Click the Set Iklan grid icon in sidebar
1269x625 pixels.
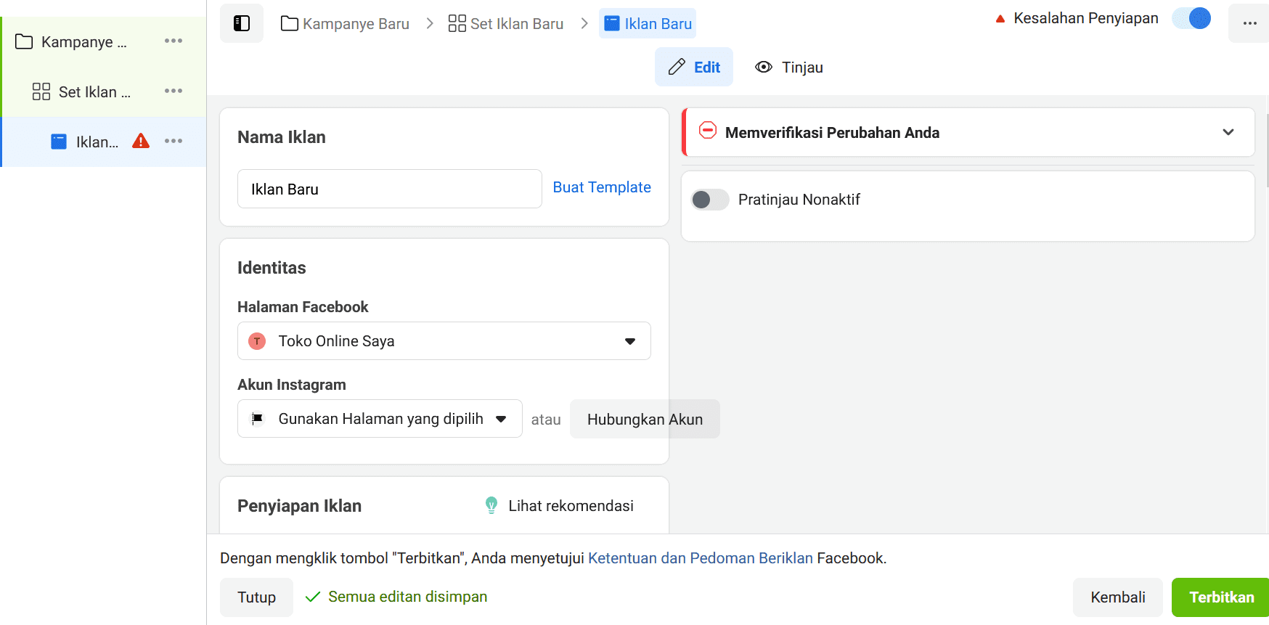[41, 91]
